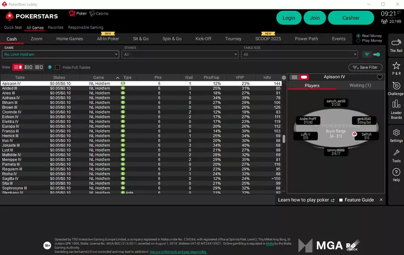Click the Join button
This screenshot has height=255, width=404.
point(315,18)
